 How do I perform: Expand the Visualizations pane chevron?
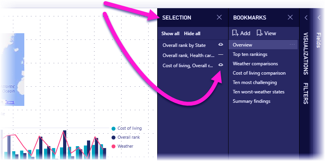306,18
